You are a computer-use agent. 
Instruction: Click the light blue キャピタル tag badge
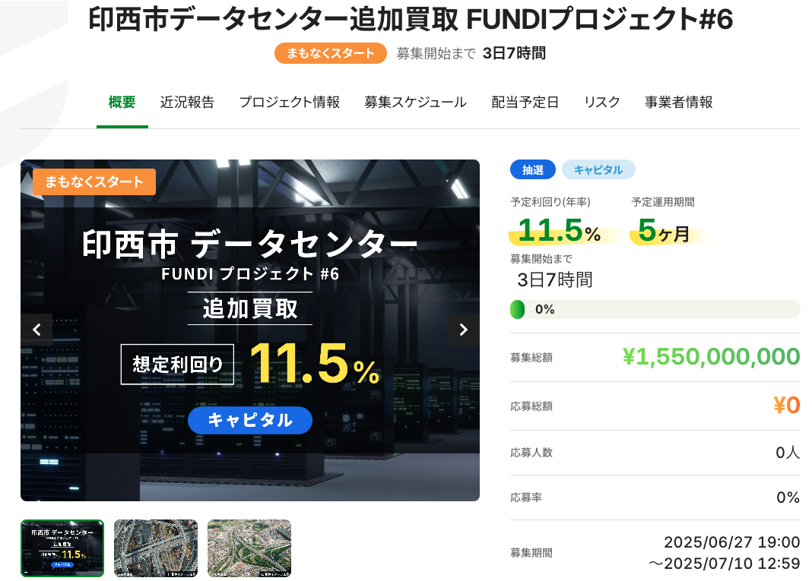click(598, 169)
